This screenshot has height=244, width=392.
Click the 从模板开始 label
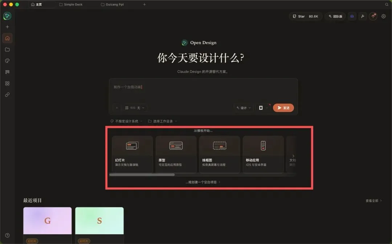[x=203, y=131]
